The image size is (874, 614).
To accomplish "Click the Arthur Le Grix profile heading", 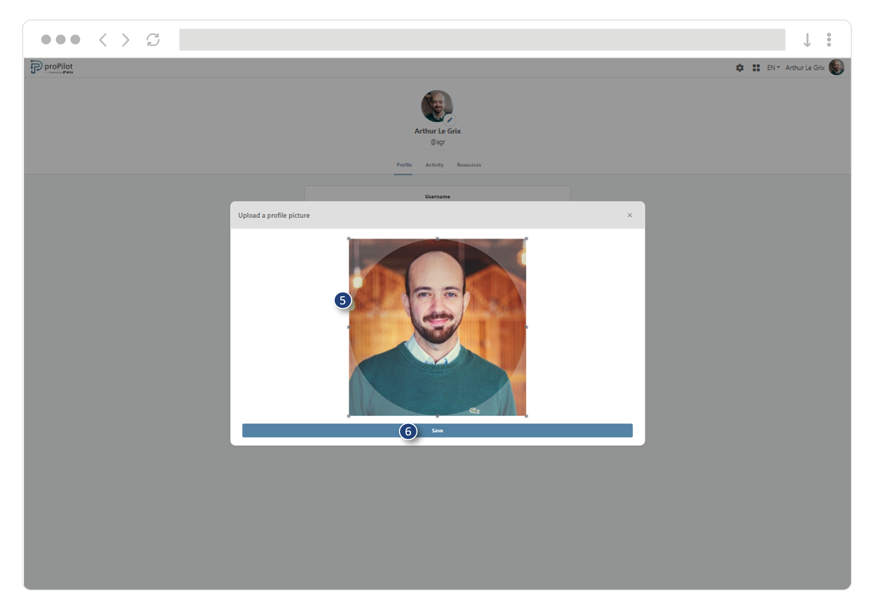I will click(x=438, y=131).
